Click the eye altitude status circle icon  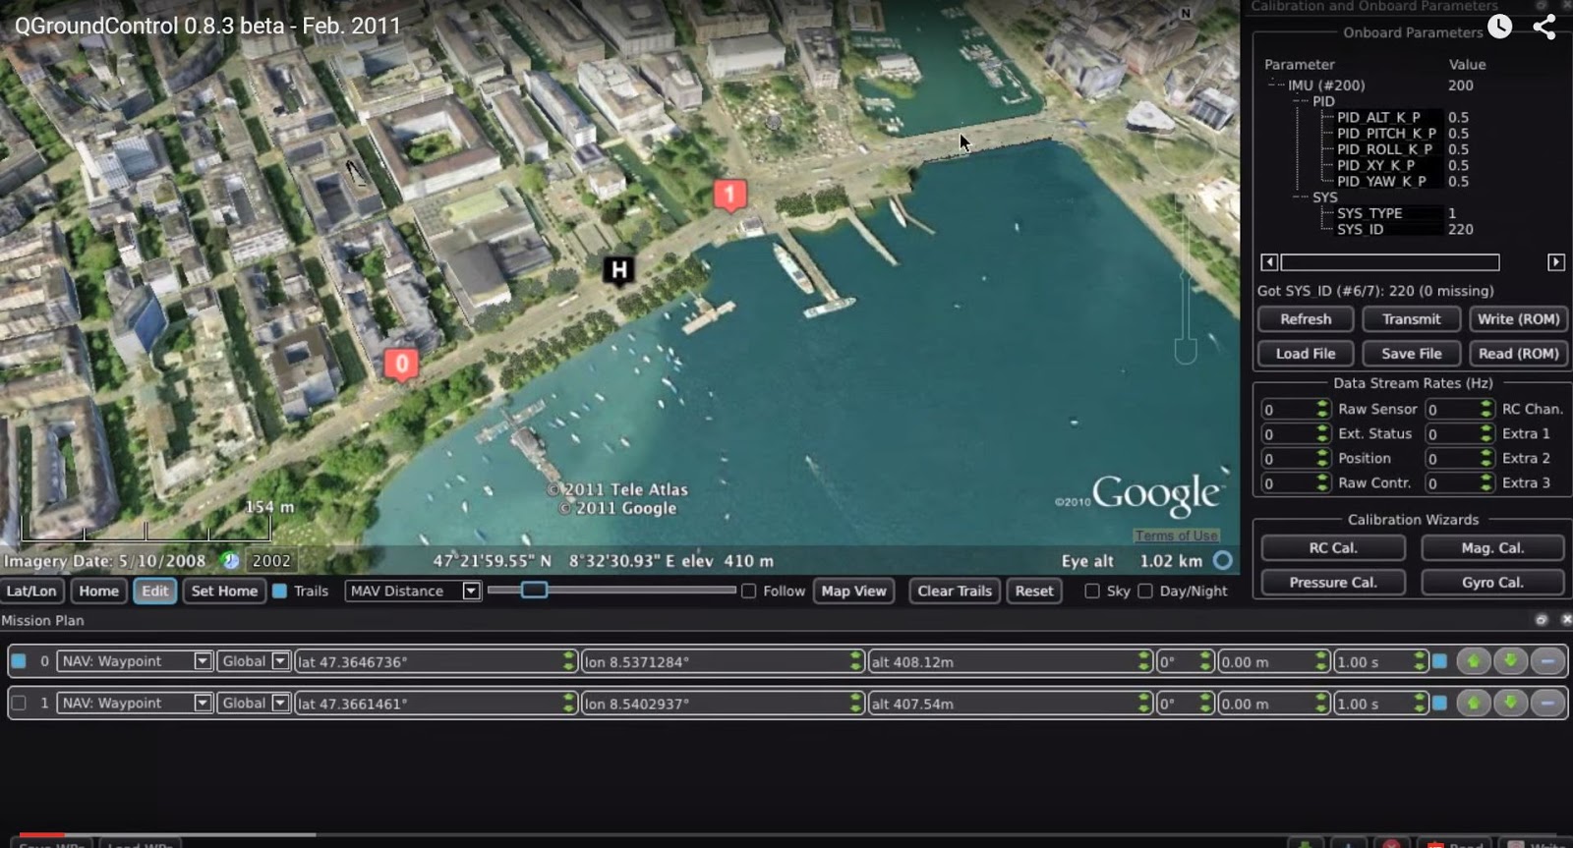[x=1222, y=560]
